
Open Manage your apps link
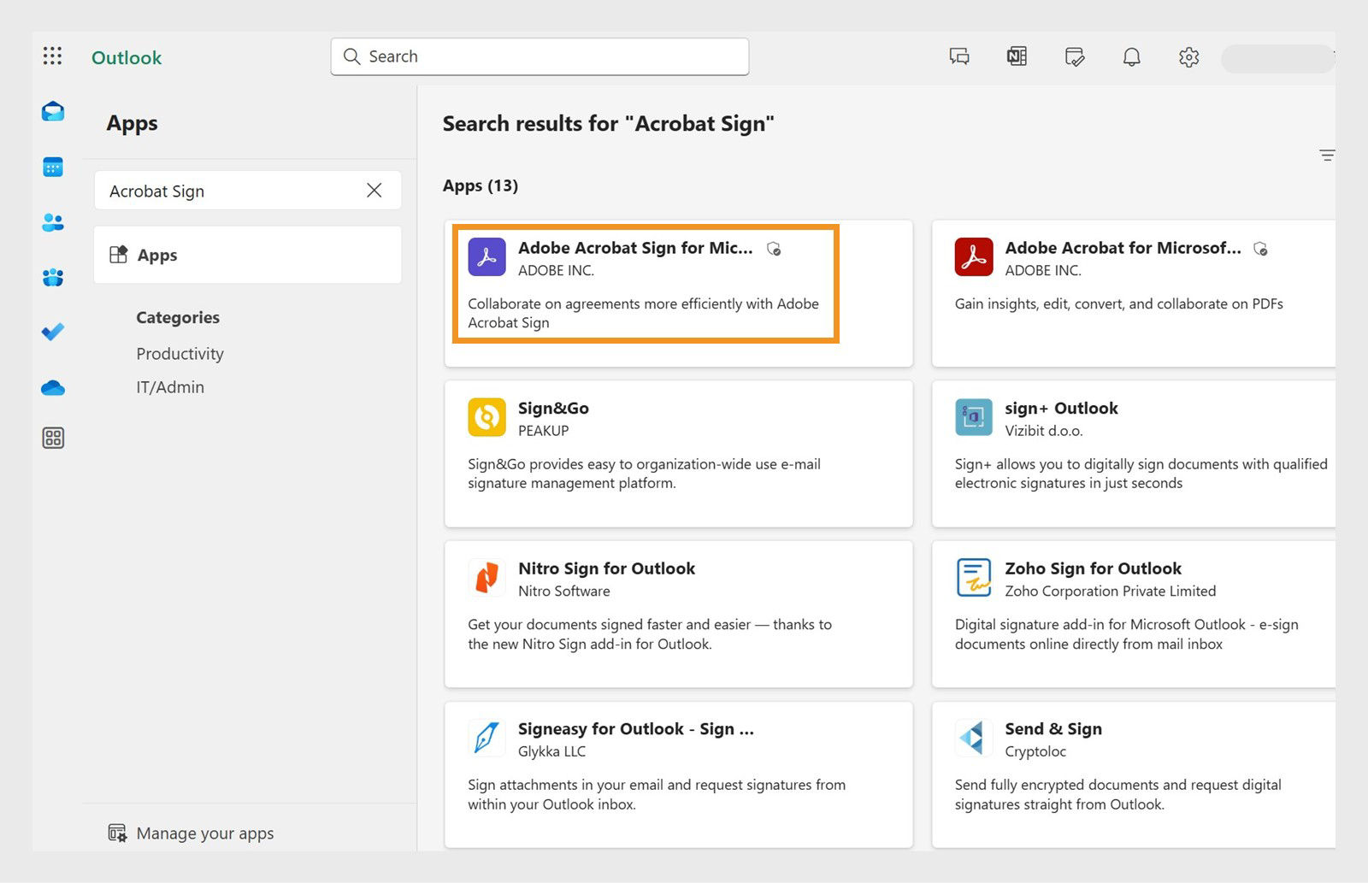205,833
